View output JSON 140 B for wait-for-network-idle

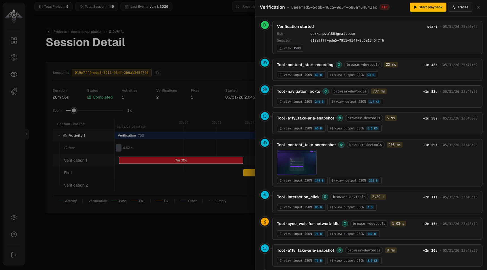point(353,234)
